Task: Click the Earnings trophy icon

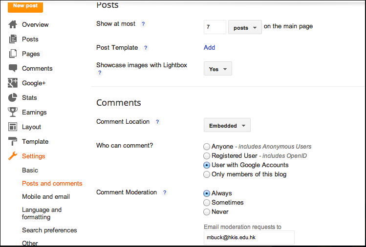Action: 13,112
